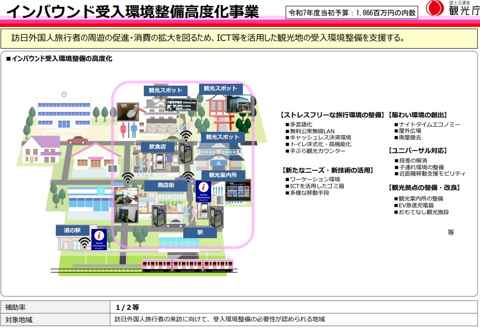Click the bullet 無料公衆無線LAN
480x332 pixels.
click(310, 131)
